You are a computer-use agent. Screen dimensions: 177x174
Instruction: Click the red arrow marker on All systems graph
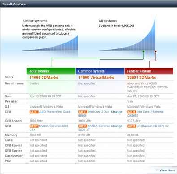coord(155,52)
